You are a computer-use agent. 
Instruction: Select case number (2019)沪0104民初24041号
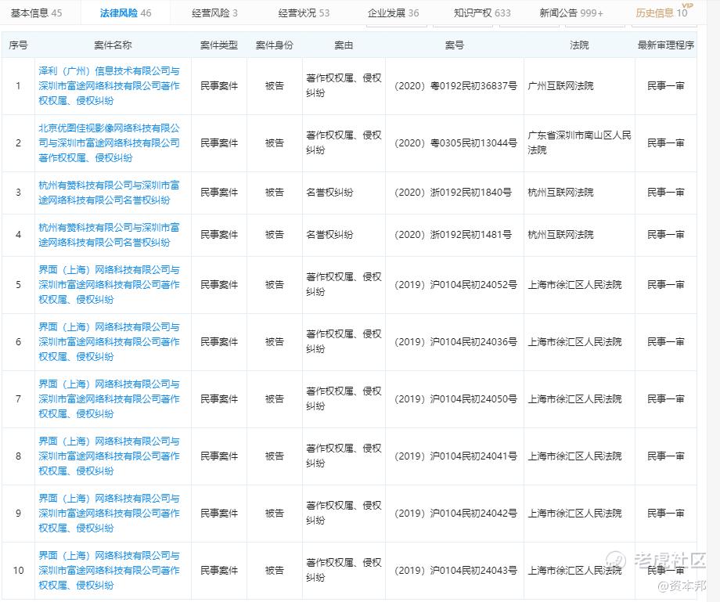tap(455, 456)
